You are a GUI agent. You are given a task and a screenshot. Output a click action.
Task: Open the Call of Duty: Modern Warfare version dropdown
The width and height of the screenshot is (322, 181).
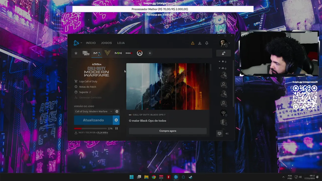pos(94,111)
